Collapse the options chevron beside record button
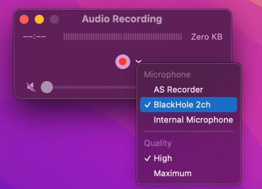The height and width of the screenshot is (189, 262). [138, 61]
